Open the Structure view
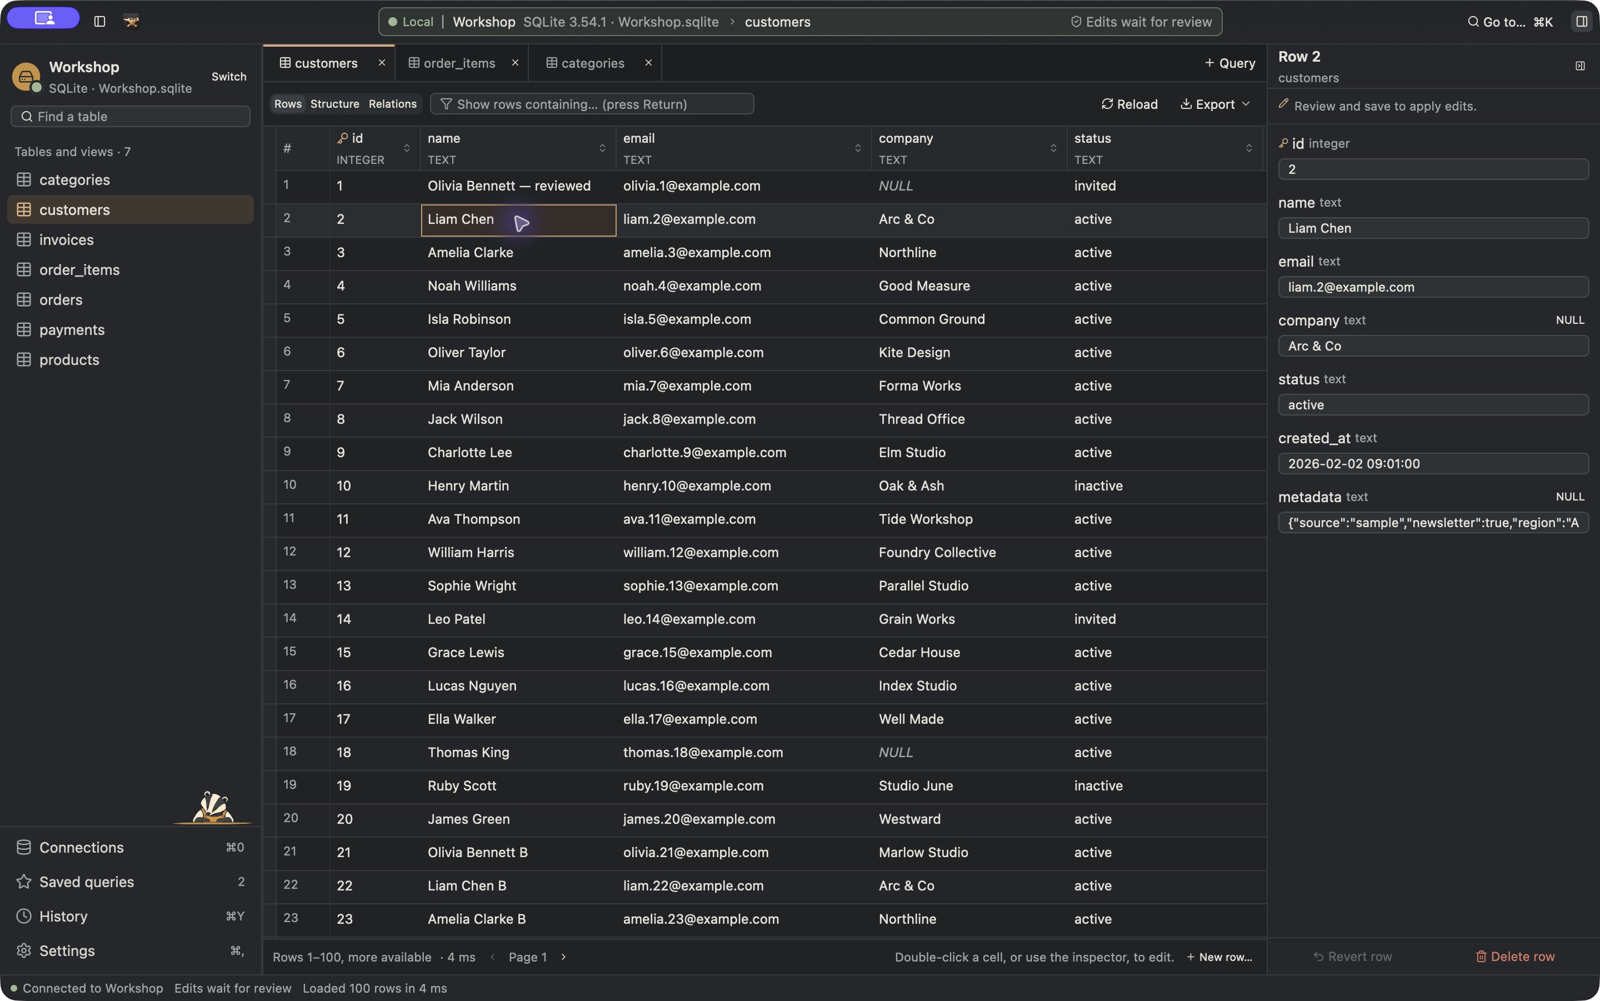 [335, 104]
